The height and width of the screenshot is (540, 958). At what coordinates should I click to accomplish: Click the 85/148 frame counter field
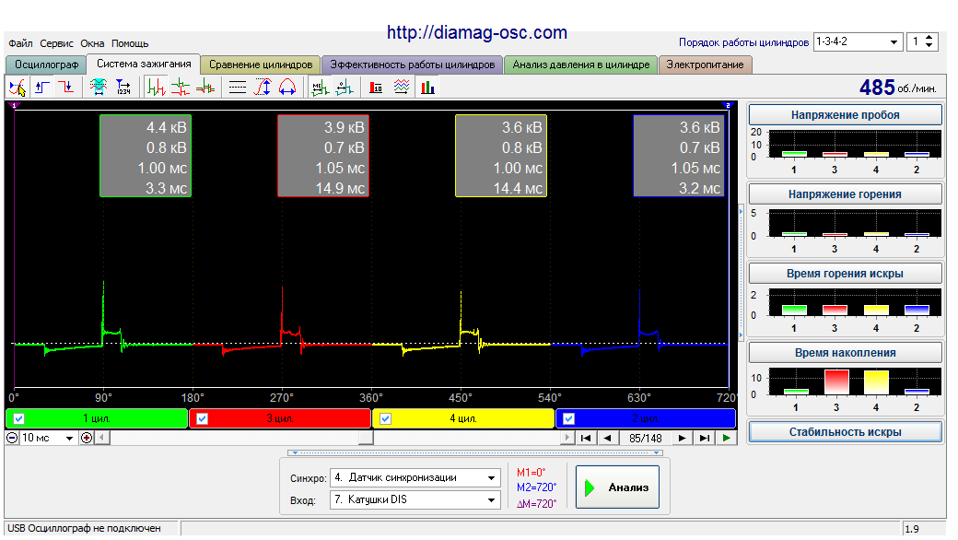pos(645,438)
